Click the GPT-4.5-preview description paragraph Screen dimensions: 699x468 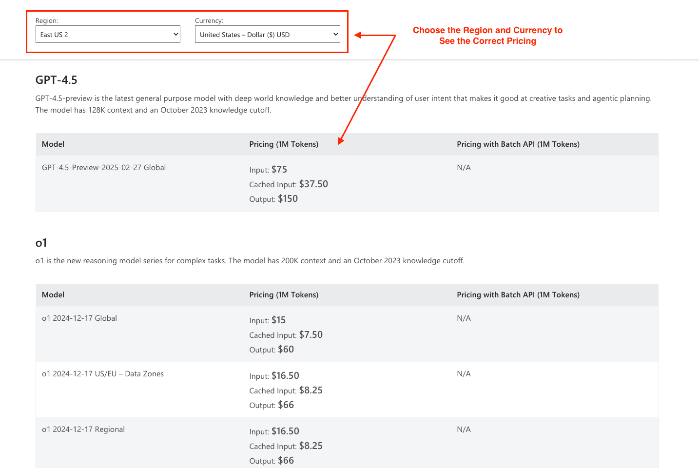click(x=344, y=104)
